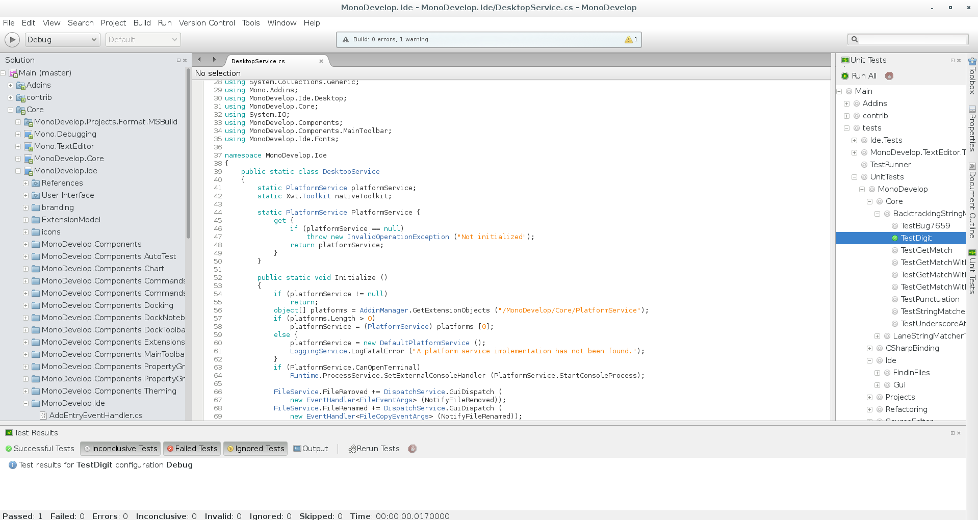Image resolution: width=978 pixels, height=520 pixels.
Task: Navigate back with the left arrow
Action: 199,60
